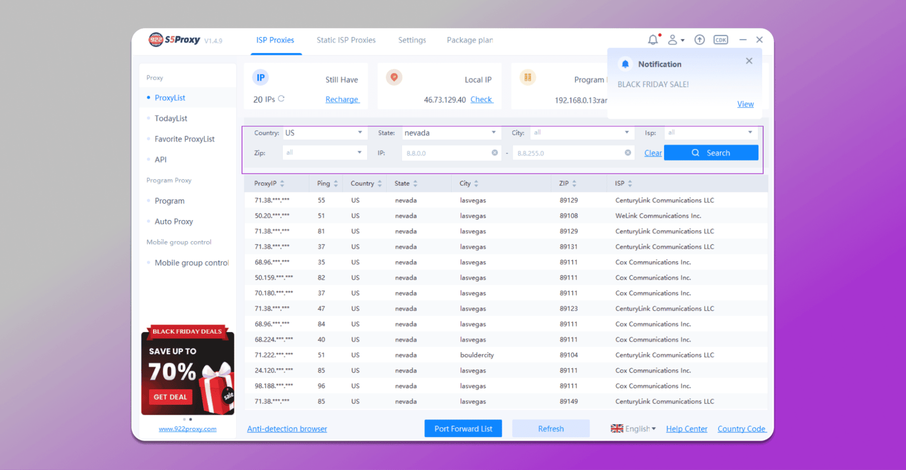
Task: Switch to Static ISP Proxies tab
Action: (x=346, y=40)
